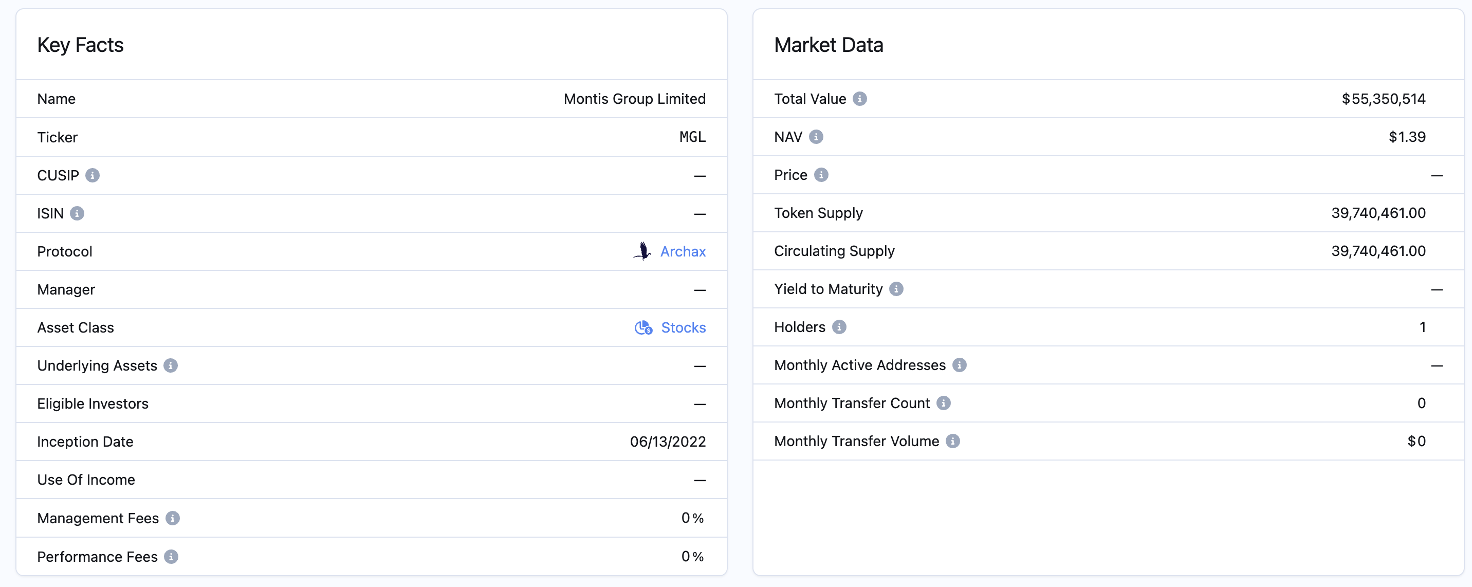The width and height of the screenshot is (1472, 587).
Task: Click the info icon next to NAV
Action: (816, 137)
